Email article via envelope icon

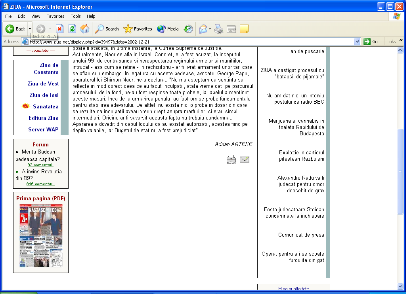click(245, 159)
